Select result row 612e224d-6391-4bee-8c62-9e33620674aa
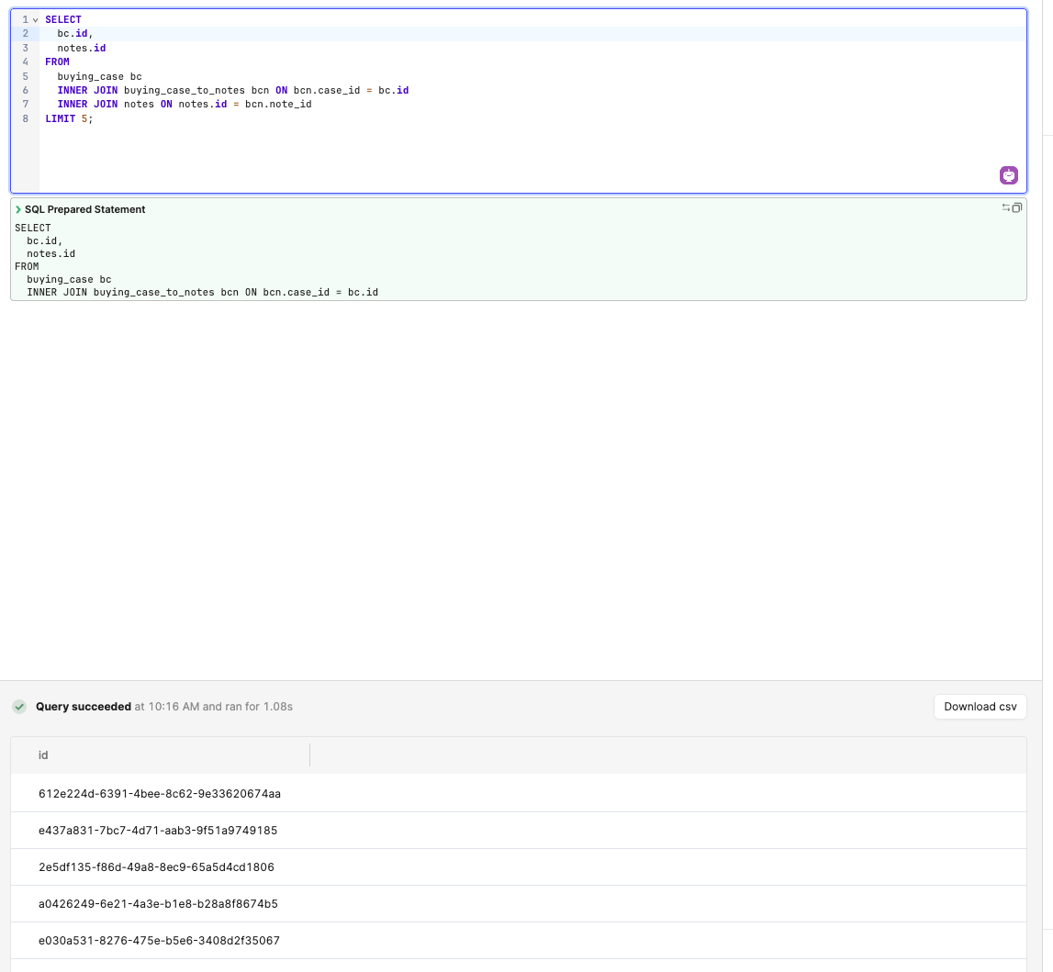The width and height of the screenshot is (1053, 972). [x=160, y=793]
